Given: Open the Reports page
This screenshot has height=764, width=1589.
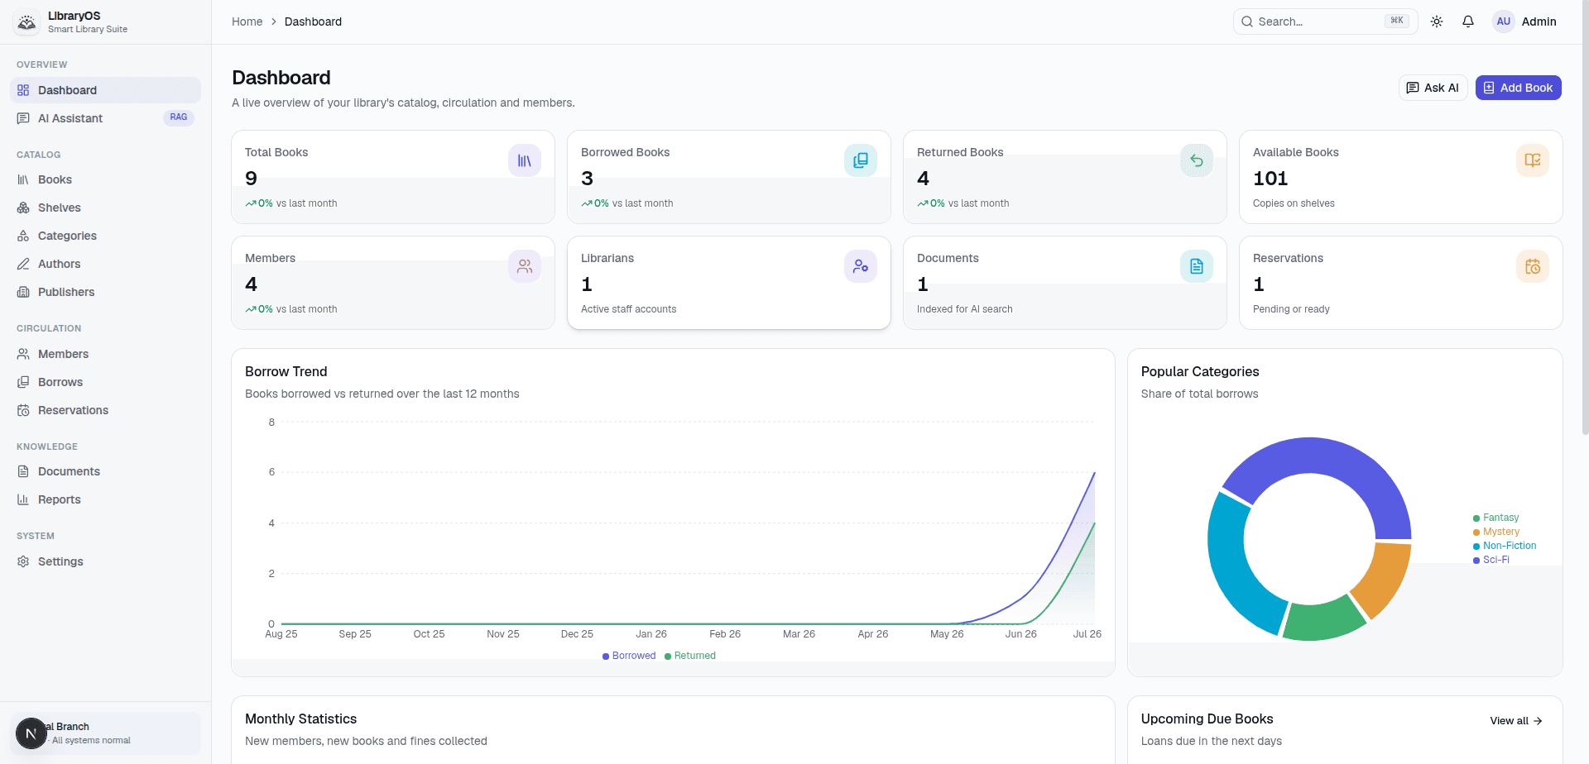Looking at the screenshot, I should [106, 499].
